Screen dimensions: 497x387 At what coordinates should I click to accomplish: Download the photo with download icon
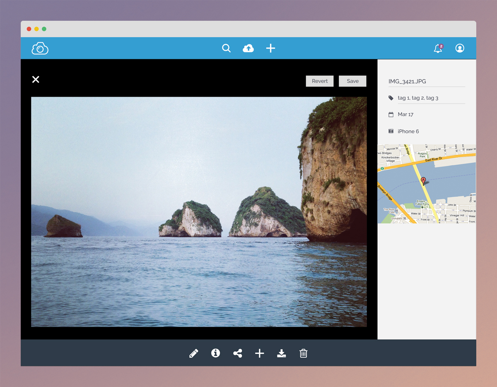click(x=282, y=353)
